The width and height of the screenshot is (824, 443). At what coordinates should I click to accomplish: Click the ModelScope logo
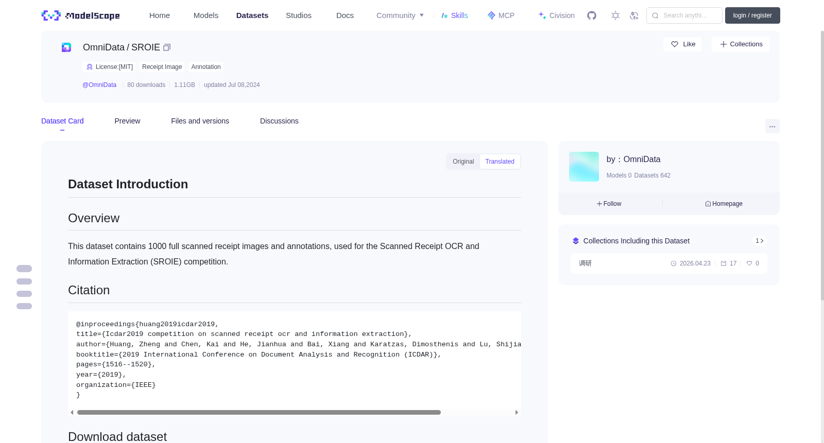point(80,15)
